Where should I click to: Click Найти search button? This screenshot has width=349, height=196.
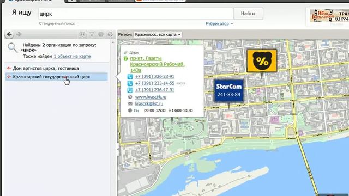[248, 14]
